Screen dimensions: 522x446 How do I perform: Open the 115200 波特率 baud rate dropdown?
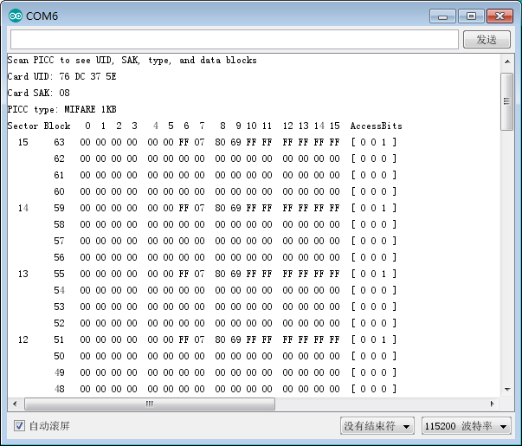pos(466,426)
